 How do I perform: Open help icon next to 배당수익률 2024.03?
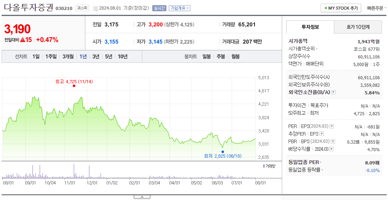[331, 149]
